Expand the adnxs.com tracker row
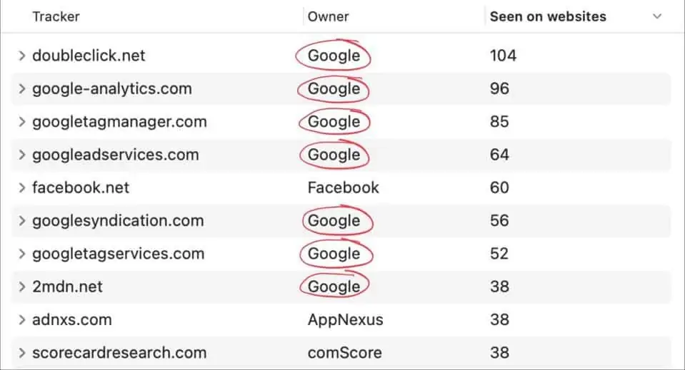The image size is (685, 370). tap(22, 319)
